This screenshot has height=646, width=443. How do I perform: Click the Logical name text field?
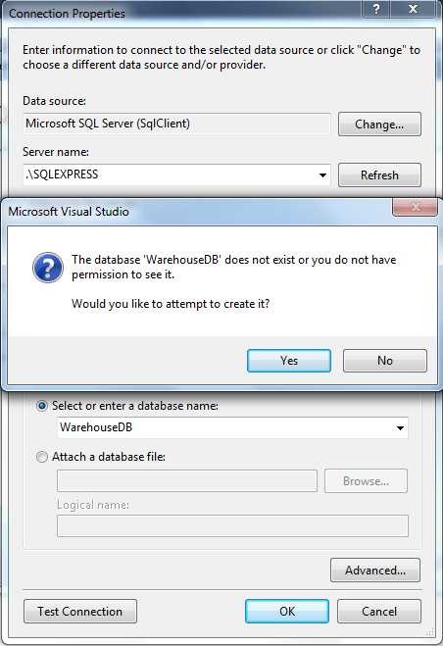tap(232, 525)
